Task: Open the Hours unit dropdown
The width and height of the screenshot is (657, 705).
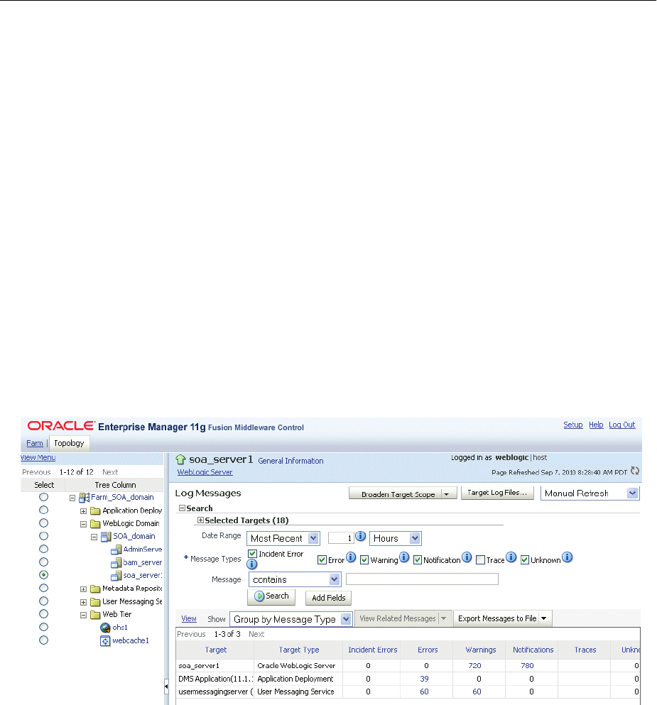Action: pyautogui.click(x=396, y=538)
